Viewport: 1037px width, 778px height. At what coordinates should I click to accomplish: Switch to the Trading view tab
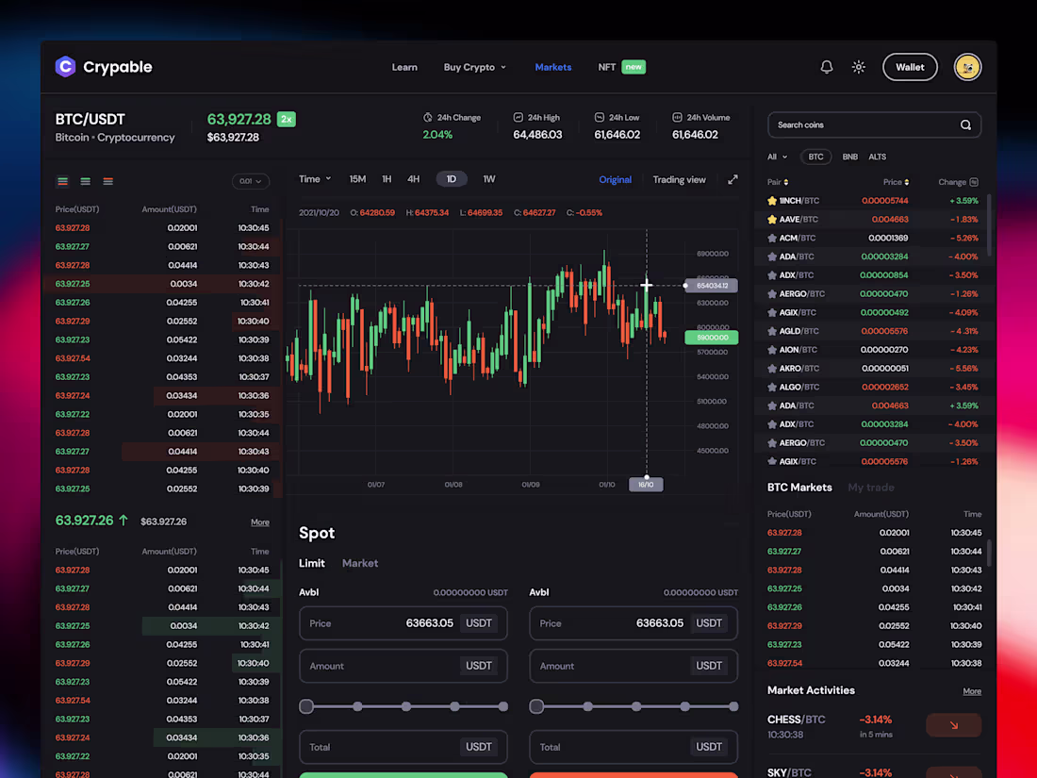[x=680, y=178]
